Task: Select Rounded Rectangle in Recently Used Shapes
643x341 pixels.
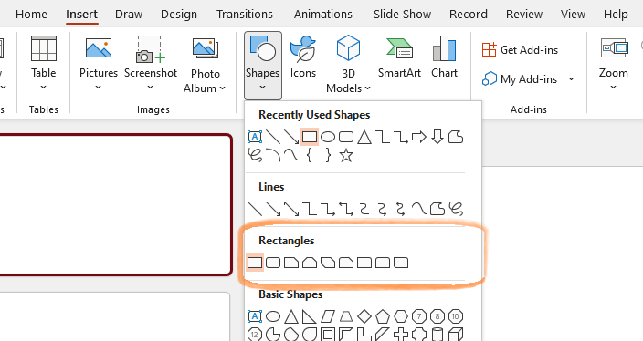Action: pos(346,137)
